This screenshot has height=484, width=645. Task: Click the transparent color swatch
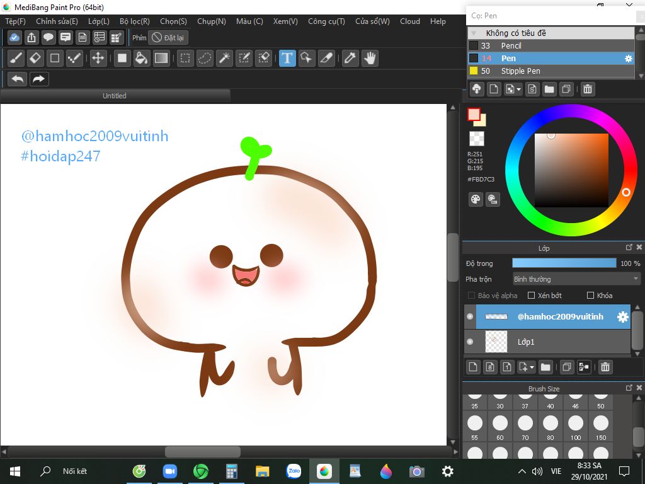(x=477, y=139)
